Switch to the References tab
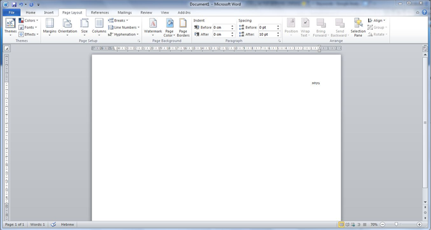This screenshot has height=230, width=431. (100, 13)
